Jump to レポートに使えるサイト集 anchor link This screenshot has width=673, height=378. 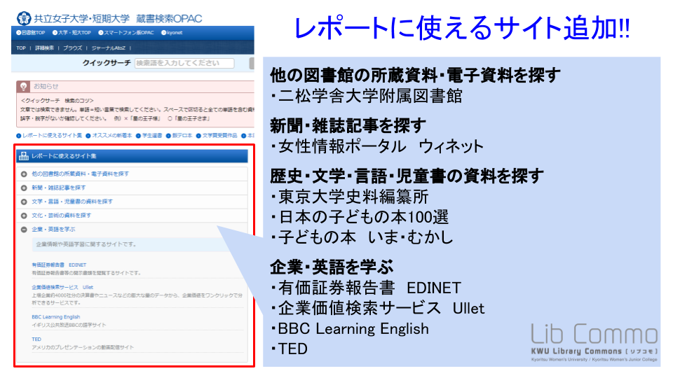click(x=49, y=135)
